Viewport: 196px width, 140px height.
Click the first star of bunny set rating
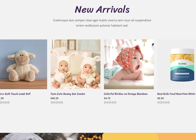[52, 102]
